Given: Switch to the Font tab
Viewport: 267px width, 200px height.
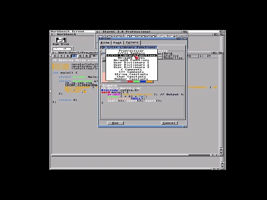Looking at the screenshot, I should pyautogui.click(x=118, y=42).
